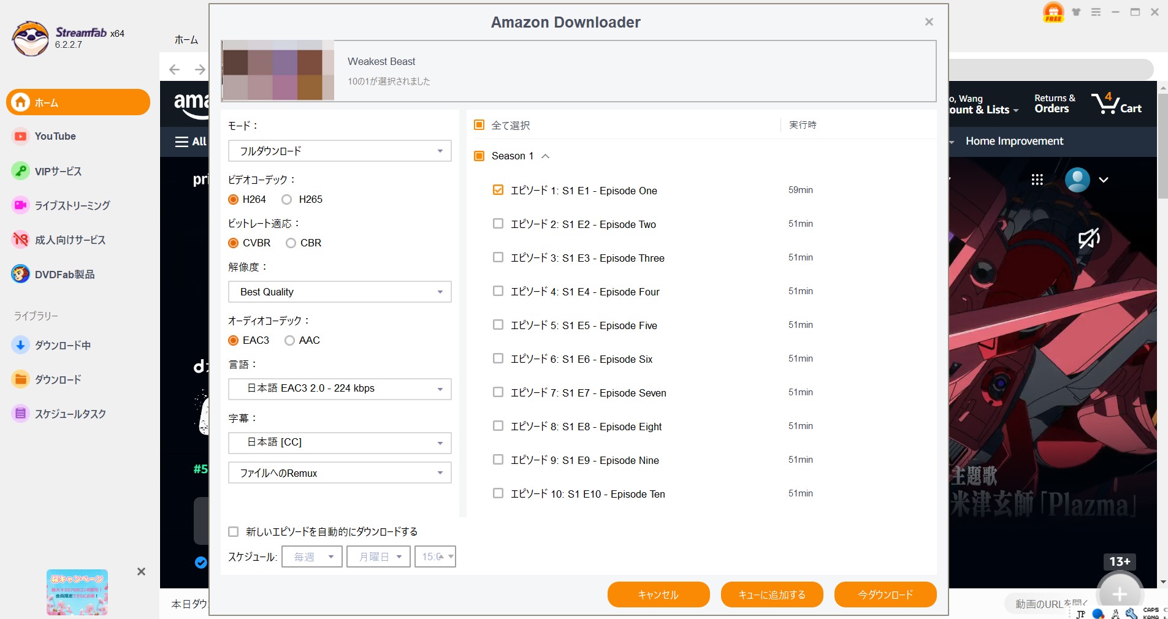
Task: Select the EAC3 audio codec
Action: (x=233, y=340)
